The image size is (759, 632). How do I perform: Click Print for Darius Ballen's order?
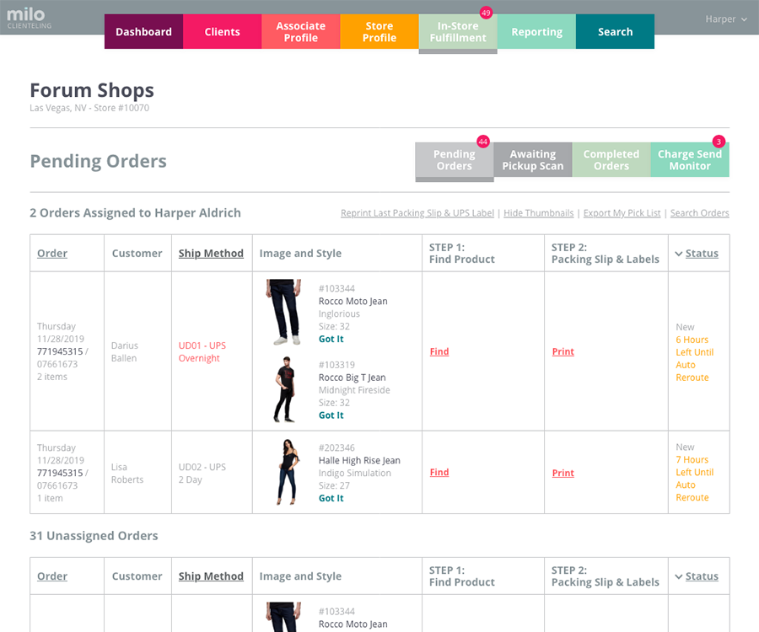tap(563, 351)
